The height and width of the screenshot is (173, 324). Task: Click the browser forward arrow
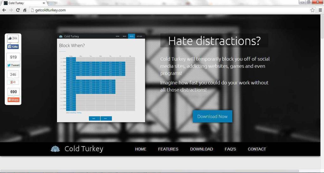click(x=11, y=10)
